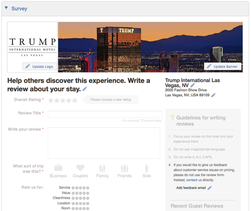251x211 pixels.
Task: Click the Update Banner button
Action: [223, 67]
